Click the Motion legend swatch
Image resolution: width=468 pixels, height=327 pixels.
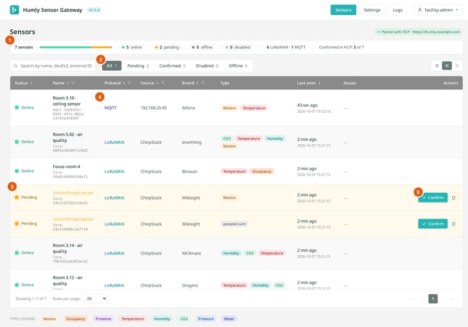pos(49,319)
